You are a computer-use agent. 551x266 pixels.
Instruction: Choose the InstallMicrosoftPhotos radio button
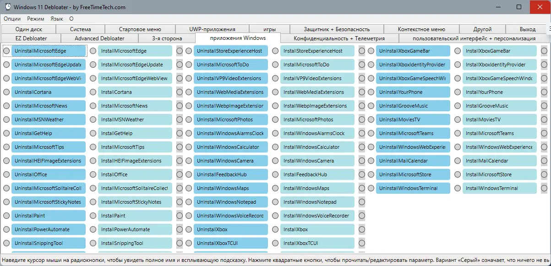coord(275,119)
